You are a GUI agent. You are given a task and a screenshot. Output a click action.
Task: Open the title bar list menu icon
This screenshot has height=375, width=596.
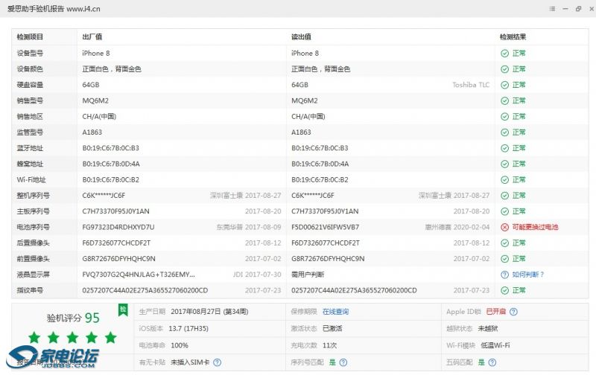pos(552,9)
